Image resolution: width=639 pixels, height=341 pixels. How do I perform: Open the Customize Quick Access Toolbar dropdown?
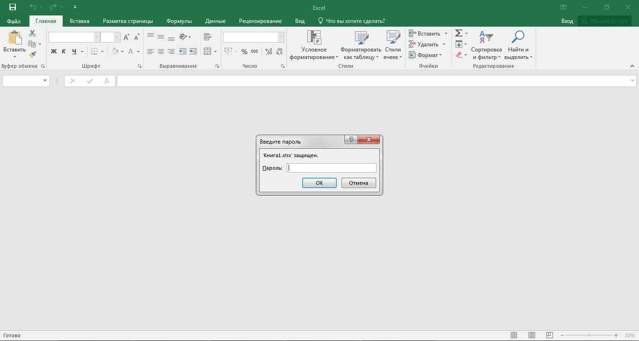(x=75, y=7)
